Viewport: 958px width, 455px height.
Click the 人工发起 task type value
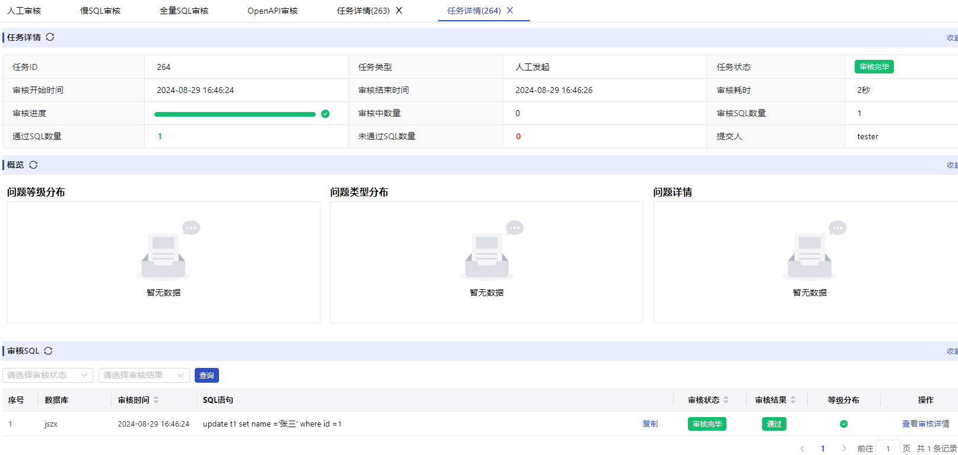532,67
